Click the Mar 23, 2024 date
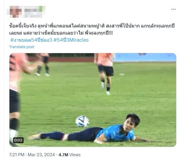 41,154
